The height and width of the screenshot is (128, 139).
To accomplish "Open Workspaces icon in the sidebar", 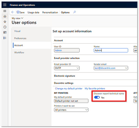I will (x=5, y=33).
